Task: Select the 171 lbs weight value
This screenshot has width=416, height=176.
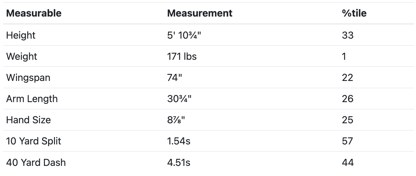Action: [182, 56]
